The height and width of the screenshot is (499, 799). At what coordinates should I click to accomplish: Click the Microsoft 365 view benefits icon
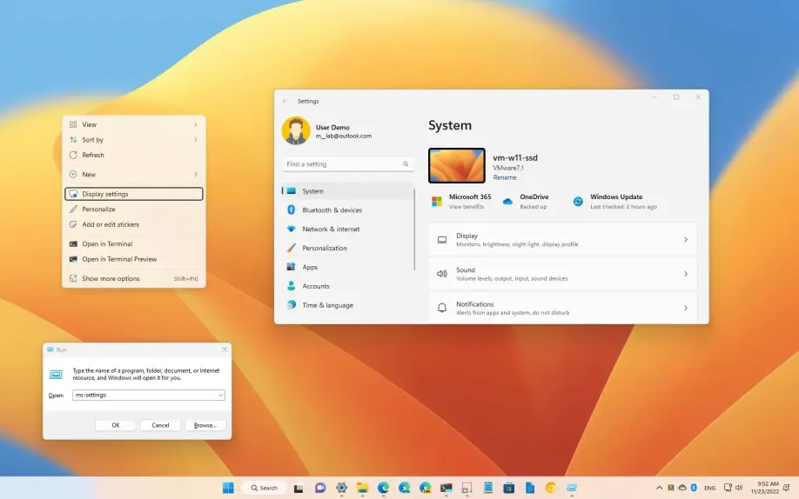pos(437,202)
